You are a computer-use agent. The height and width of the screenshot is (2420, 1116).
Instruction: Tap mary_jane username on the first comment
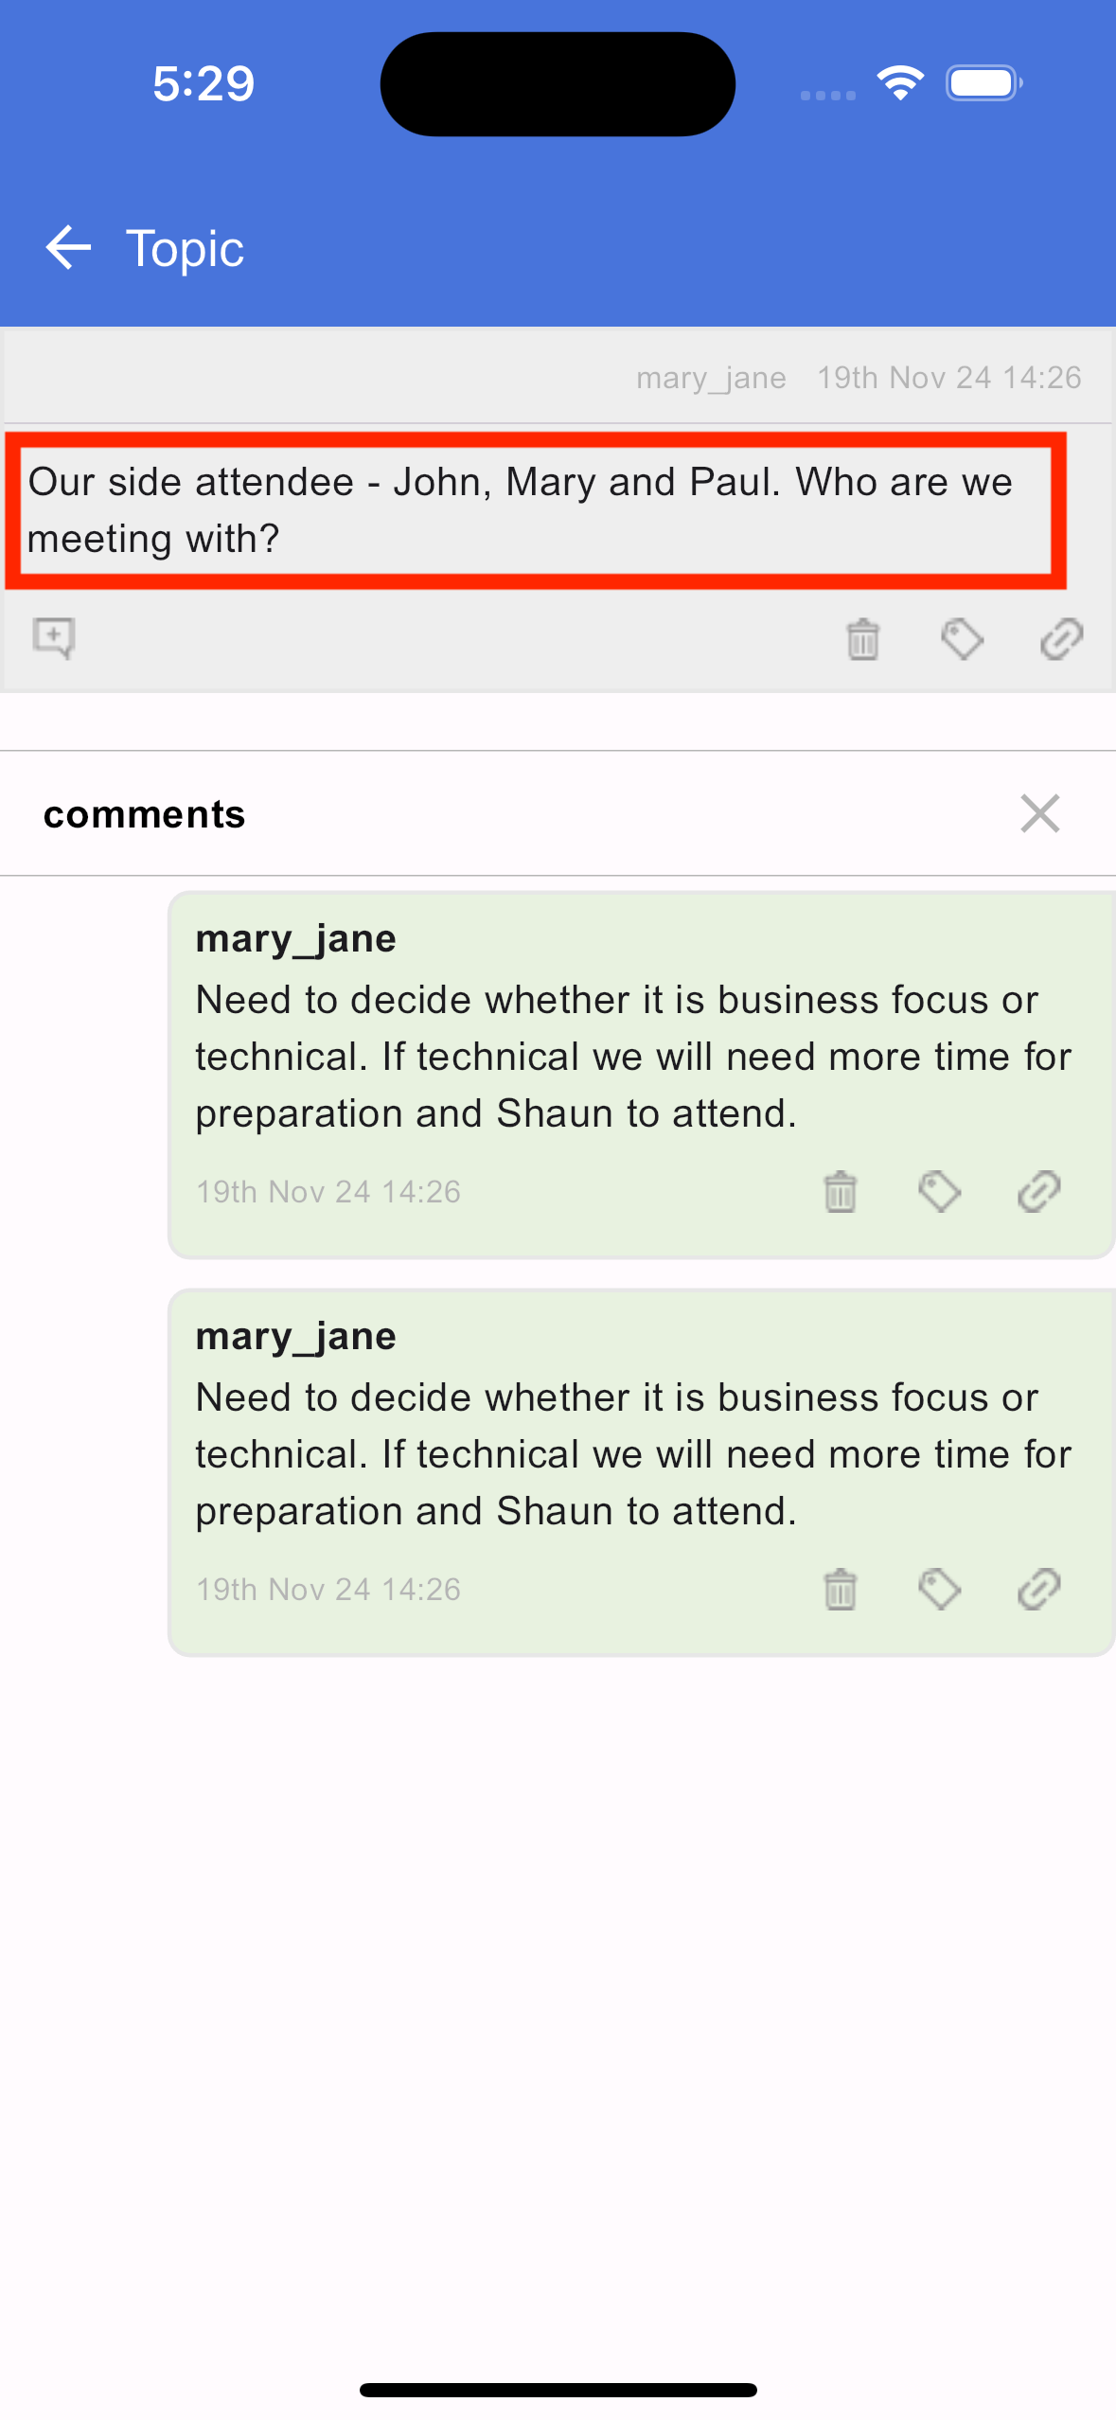(295, 939)
